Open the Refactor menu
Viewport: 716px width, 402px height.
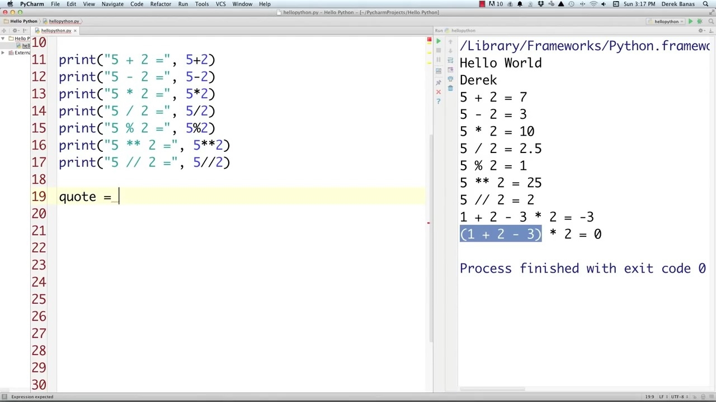click(160, 4)
